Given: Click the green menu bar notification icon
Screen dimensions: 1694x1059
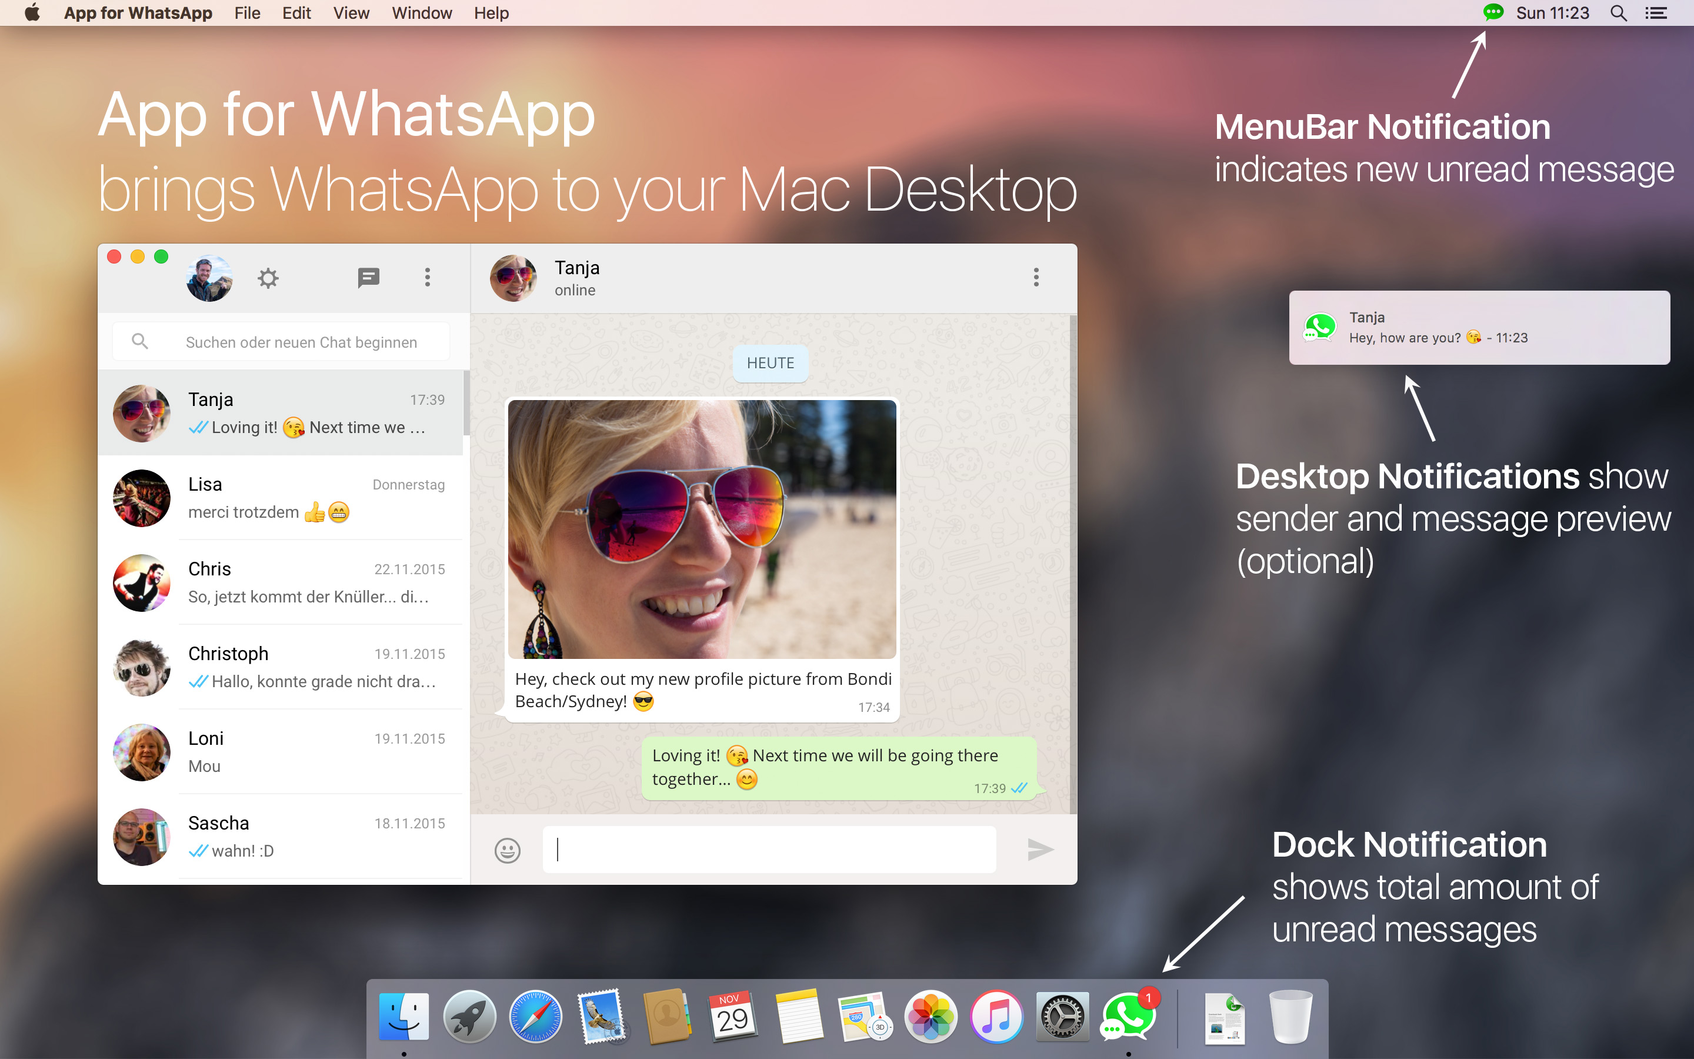Looking at the screenshot, I should 1493,12.
